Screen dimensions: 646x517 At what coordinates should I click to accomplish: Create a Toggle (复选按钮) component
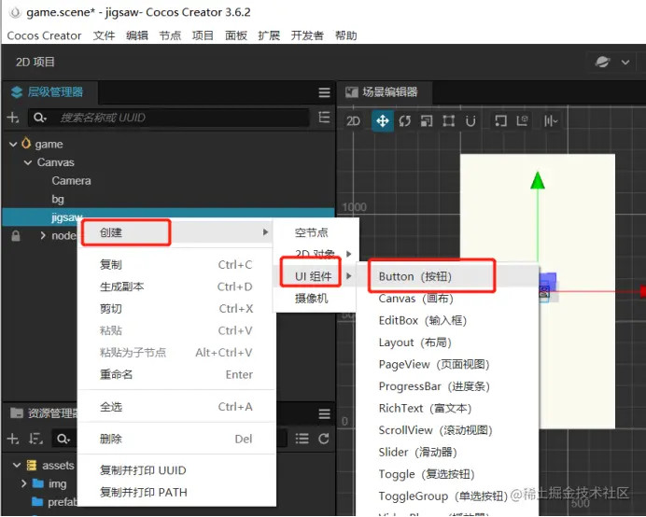point(448,474)
